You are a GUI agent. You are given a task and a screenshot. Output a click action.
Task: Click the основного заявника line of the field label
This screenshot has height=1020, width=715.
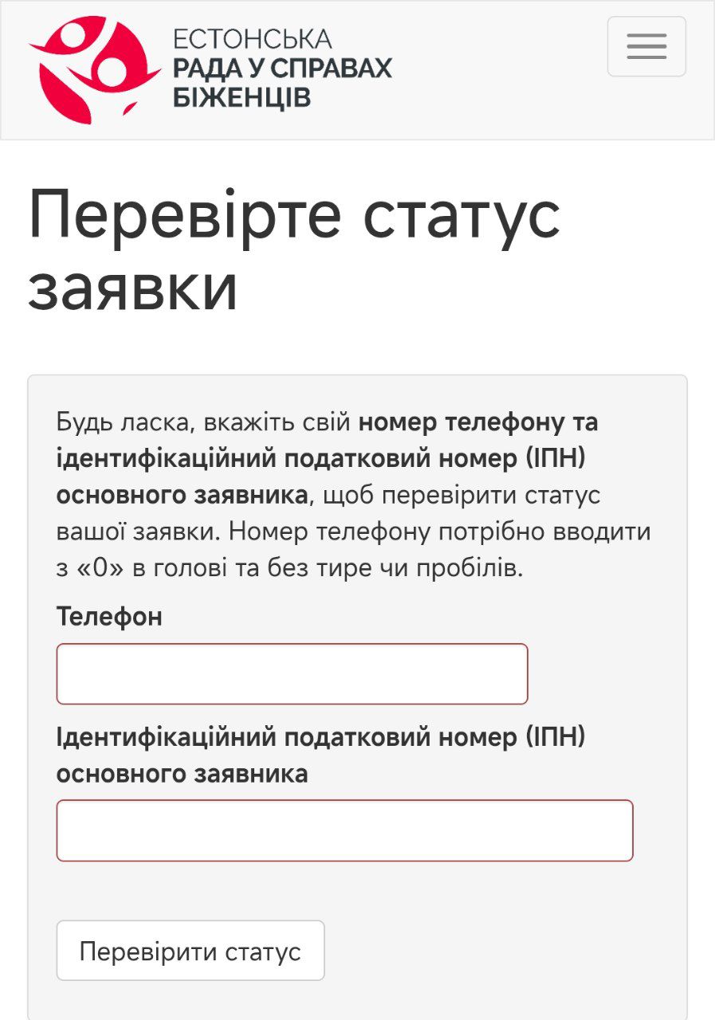[182, 774]
